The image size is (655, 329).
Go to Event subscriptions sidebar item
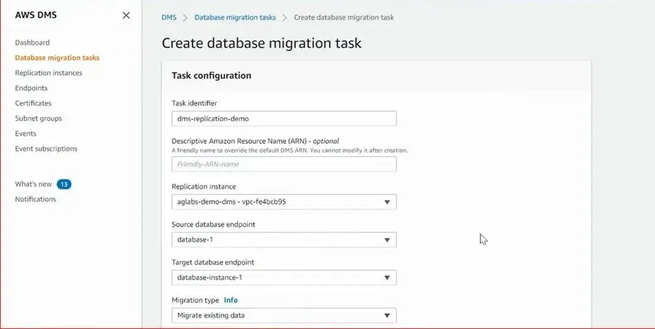point(46,149)
